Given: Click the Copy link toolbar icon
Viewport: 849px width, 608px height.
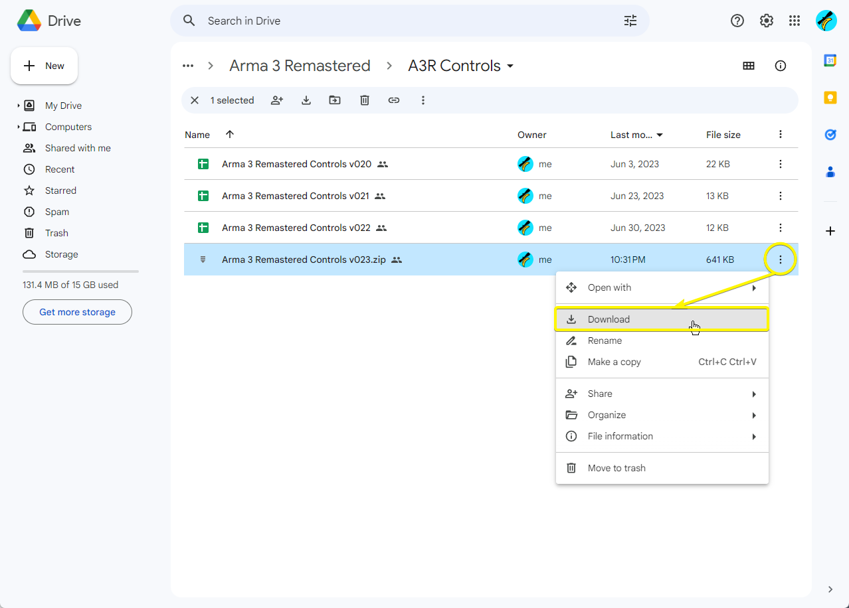Looking at the screenshot, I should [x=394, y=100].
